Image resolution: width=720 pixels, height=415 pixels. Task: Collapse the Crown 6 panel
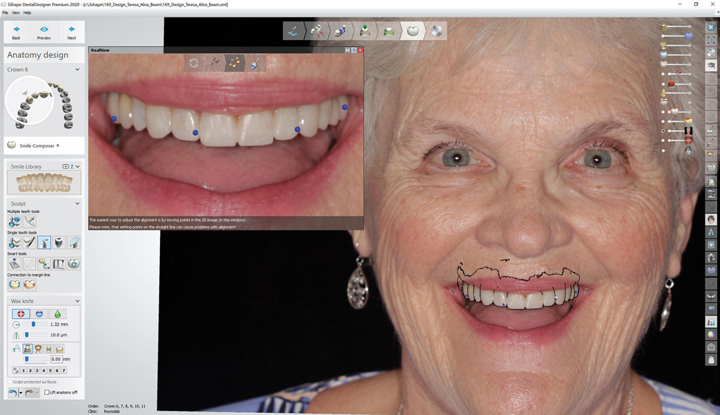77,70
